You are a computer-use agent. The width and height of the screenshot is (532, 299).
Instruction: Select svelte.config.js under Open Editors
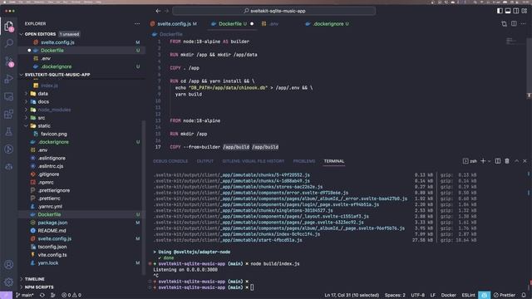click(x=57, y=42)
